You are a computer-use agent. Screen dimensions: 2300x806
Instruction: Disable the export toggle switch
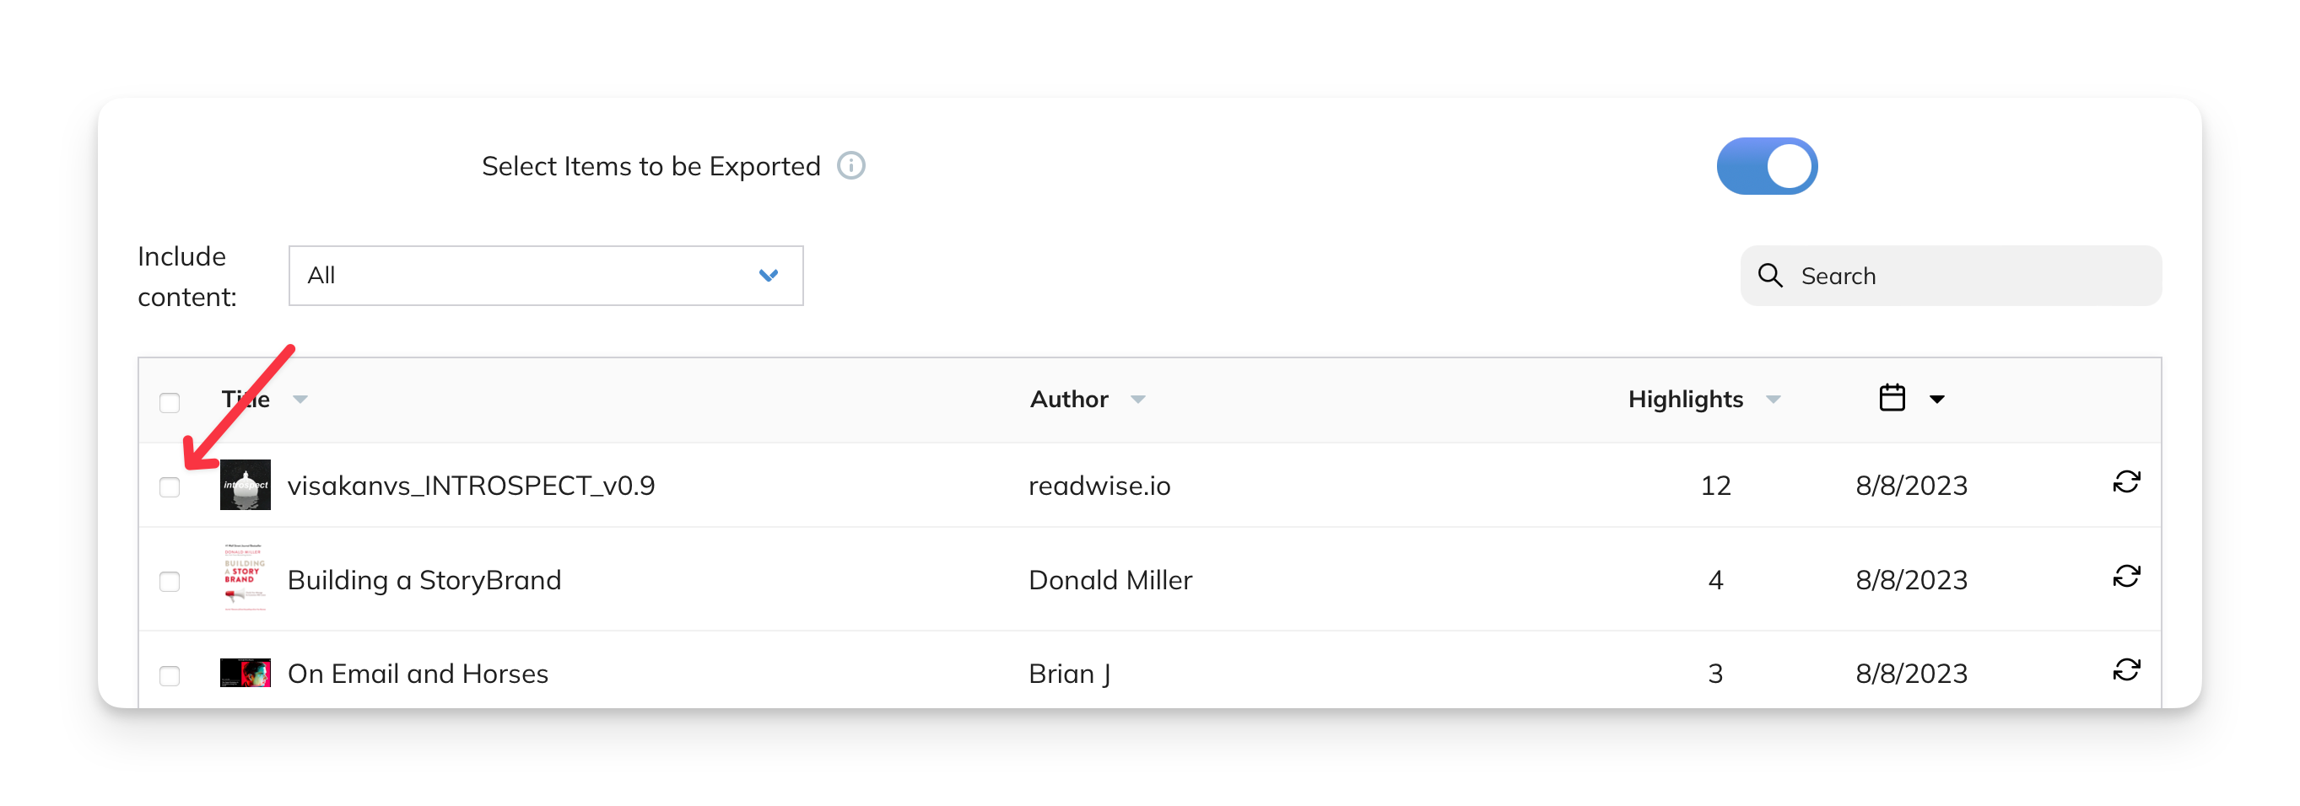[1767, 165]
